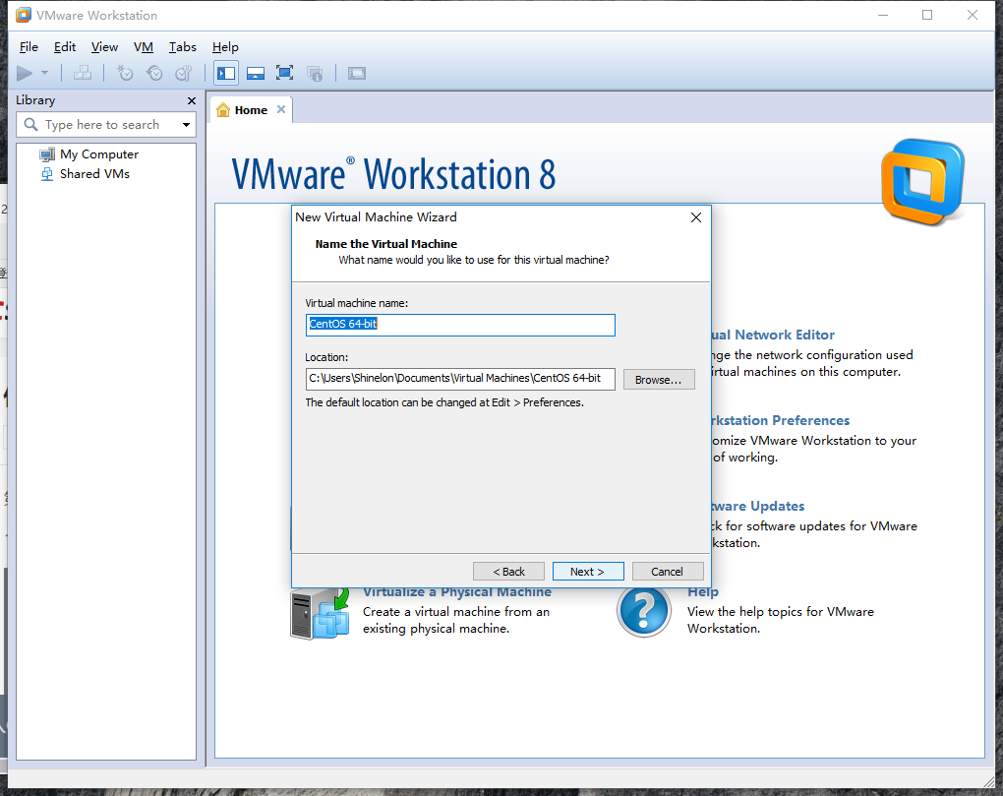Click the Help question mark icon
Image resolution: width=1003 pixels, height=796 pixels.
tap(644, 611)
